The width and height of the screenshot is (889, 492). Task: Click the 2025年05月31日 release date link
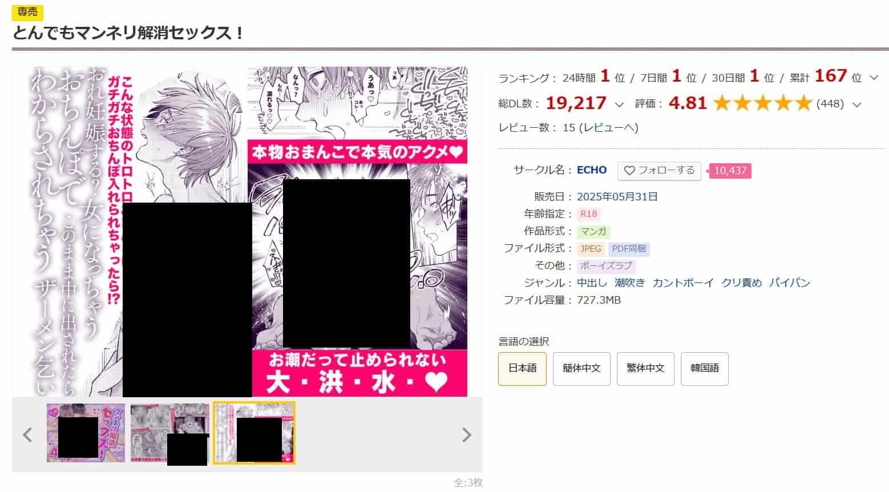617,197
